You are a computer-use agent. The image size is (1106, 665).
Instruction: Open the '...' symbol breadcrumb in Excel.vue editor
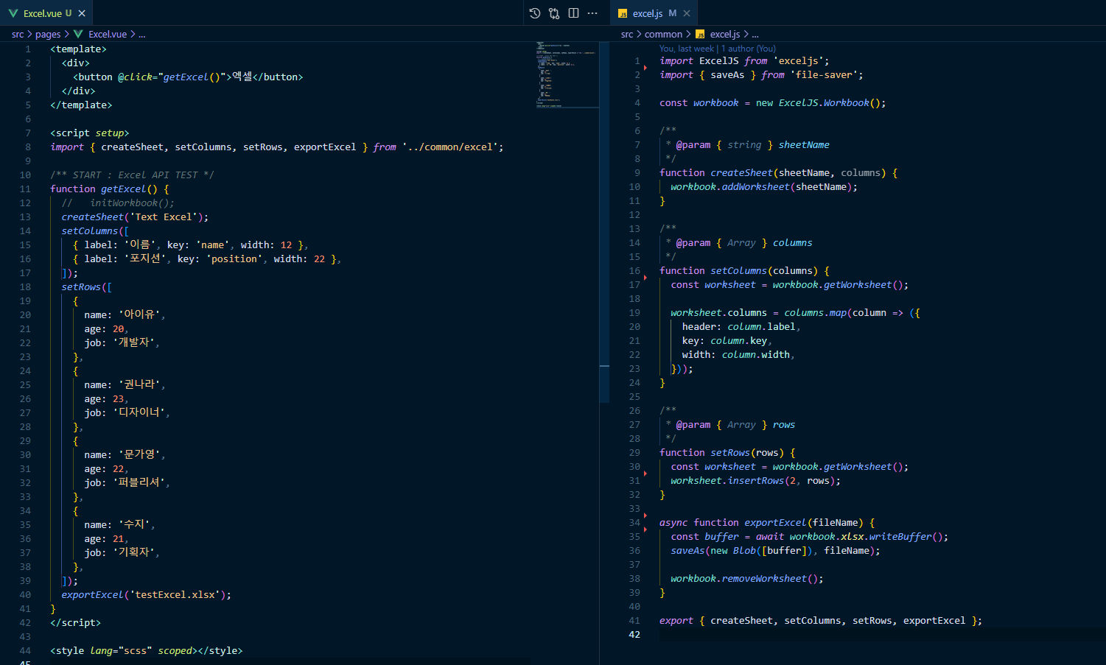coord(142,34)
